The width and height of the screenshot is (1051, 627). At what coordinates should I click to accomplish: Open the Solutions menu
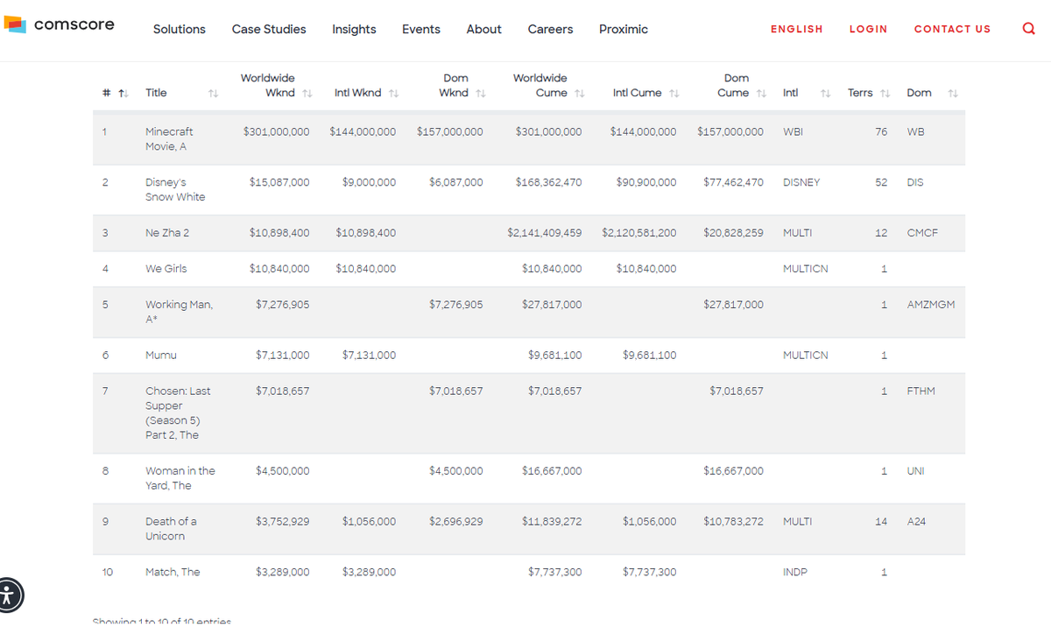pyautogui.click(x=180, y=29)
